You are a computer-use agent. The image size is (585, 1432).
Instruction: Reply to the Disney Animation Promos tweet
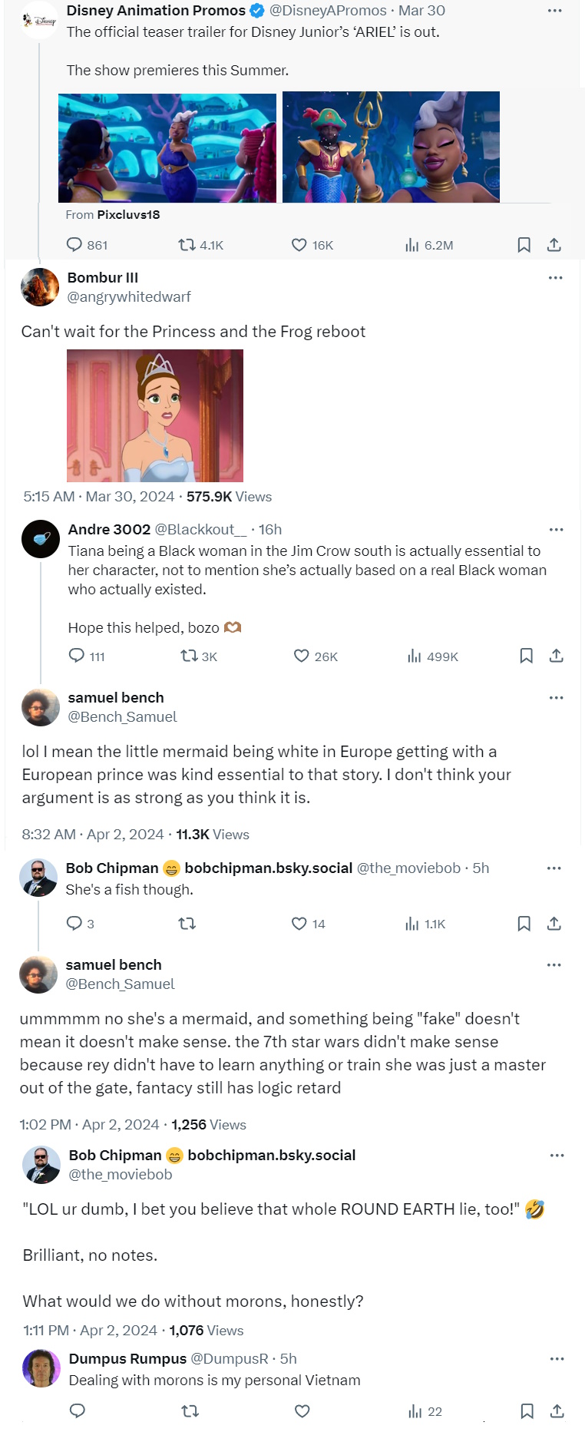coord(74,245)
